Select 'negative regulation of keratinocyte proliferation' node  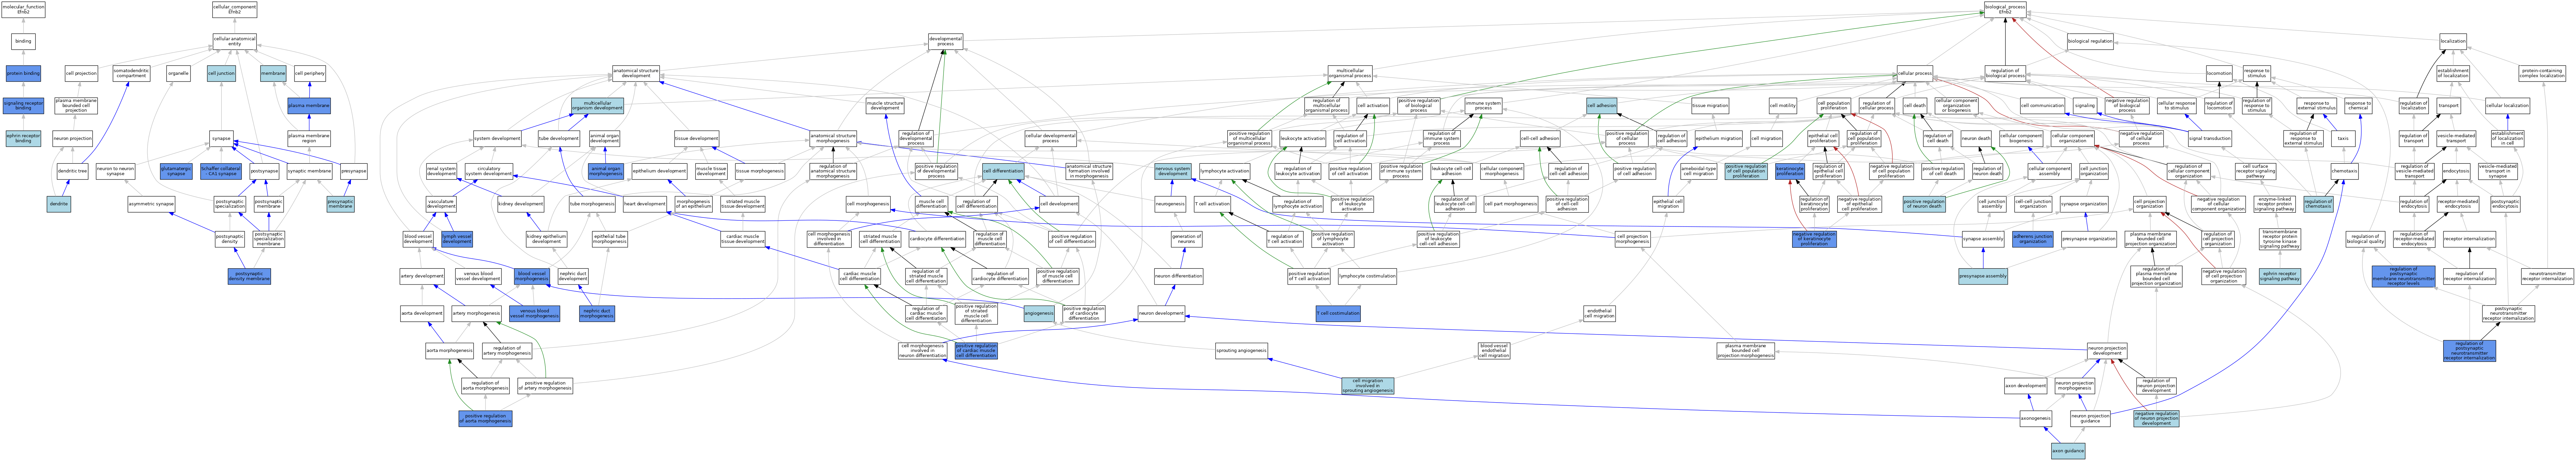tap(1814, 239)
